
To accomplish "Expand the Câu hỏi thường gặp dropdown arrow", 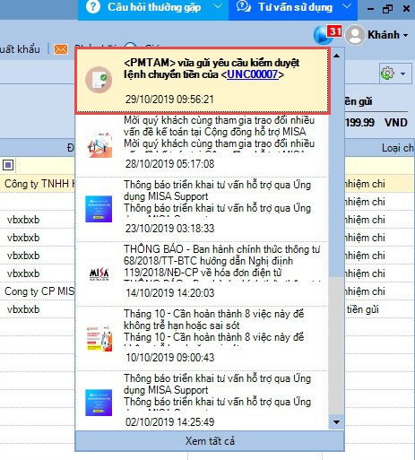I will 218,6.
